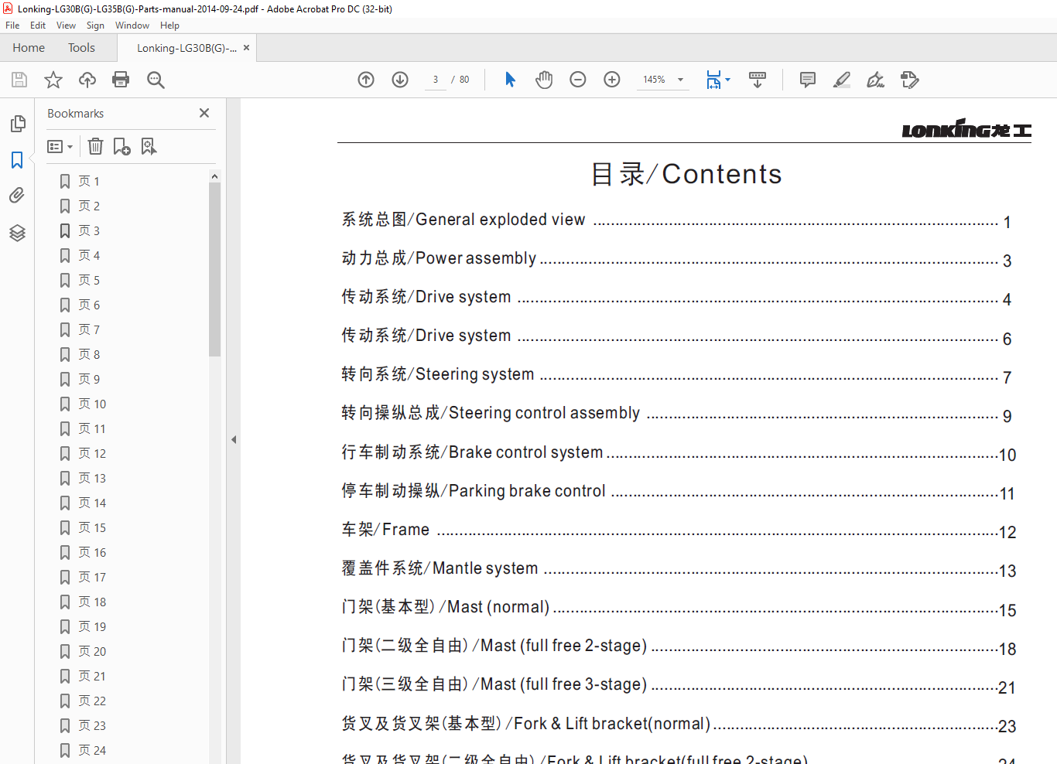Click the Save file icon

click(x=19, y=80)
